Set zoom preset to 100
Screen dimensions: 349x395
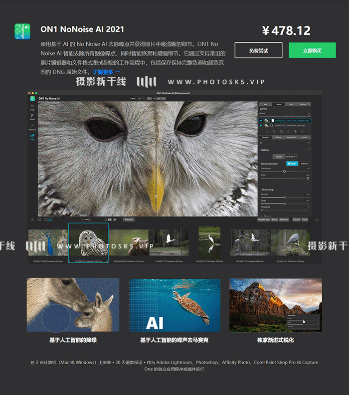click(154, 98)
